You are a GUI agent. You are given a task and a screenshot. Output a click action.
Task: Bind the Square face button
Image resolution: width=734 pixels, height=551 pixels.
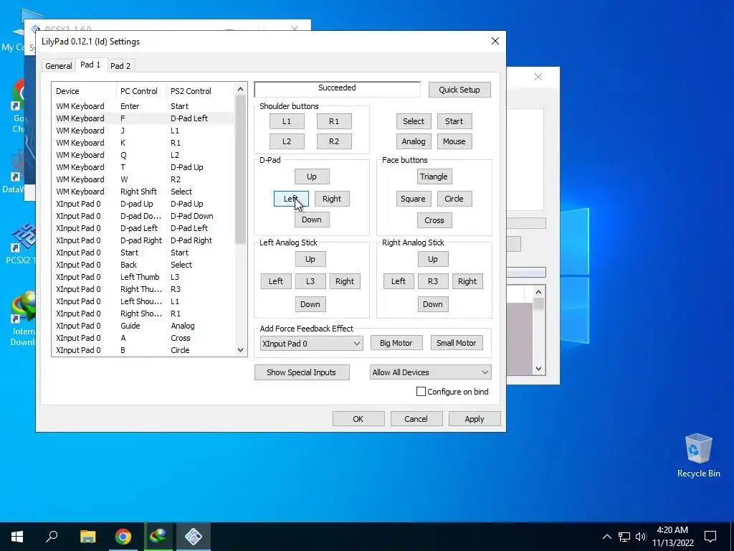click(414, 199)
